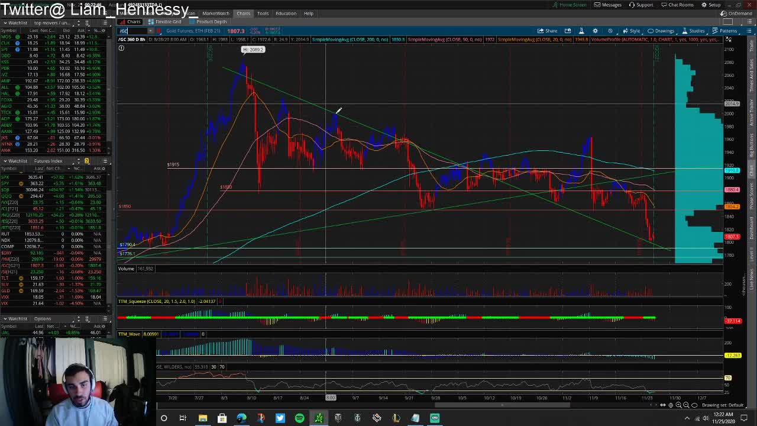Open Task View on the taskbar
This screenshot has width=757, height=426.
tap(183, 418)
